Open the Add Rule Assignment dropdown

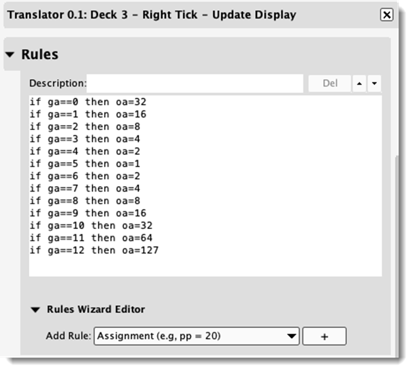197,336
